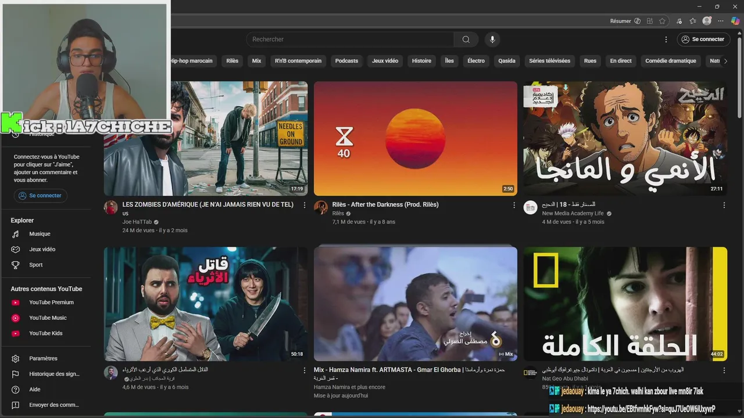The height and width of the screenshot is (418, 744).
Task: Select the Îles chip
Action: tap(449, 61)
